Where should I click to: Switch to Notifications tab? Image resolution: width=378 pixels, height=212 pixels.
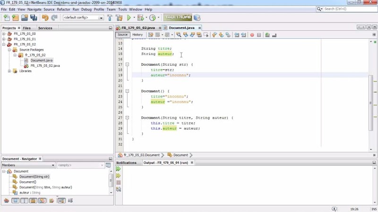(x=126, y=163)
